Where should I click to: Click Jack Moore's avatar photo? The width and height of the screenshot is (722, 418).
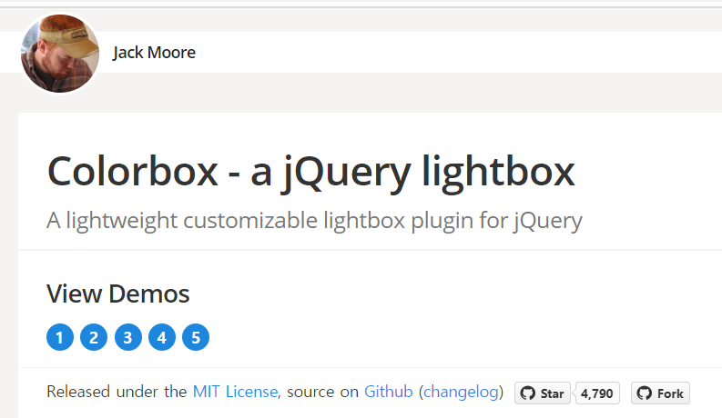coord(60,54)
